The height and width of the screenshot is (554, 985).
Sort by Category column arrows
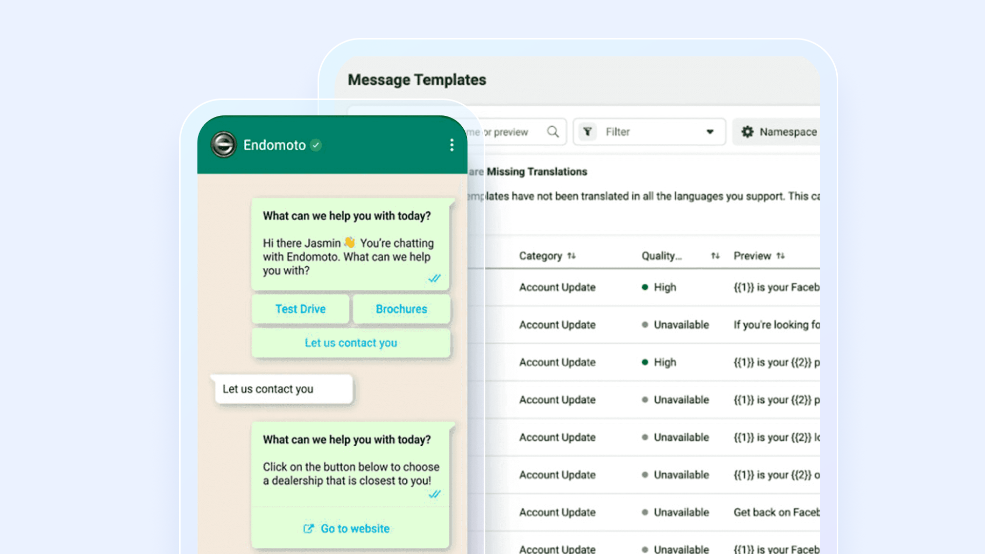pos(572,255)
